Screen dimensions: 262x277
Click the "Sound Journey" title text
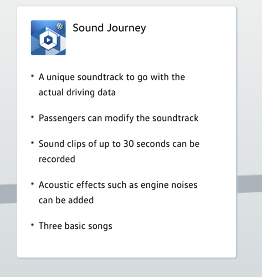coord(109,28)
